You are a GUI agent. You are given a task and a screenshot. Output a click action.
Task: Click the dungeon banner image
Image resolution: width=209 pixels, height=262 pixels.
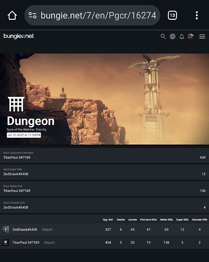point(104,99)
